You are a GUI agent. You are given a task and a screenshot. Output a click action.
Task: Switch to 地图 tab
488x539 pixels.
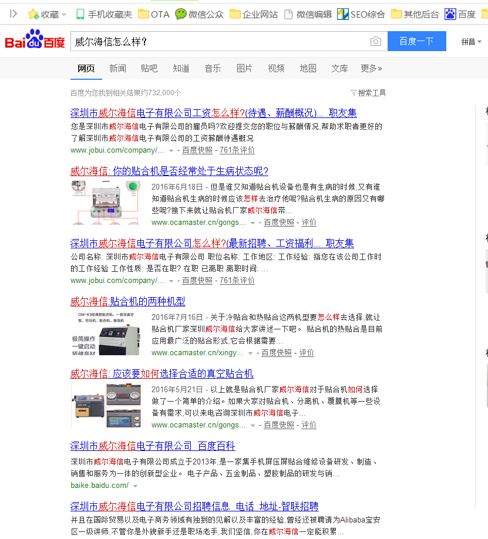click(x=308, y=69)
